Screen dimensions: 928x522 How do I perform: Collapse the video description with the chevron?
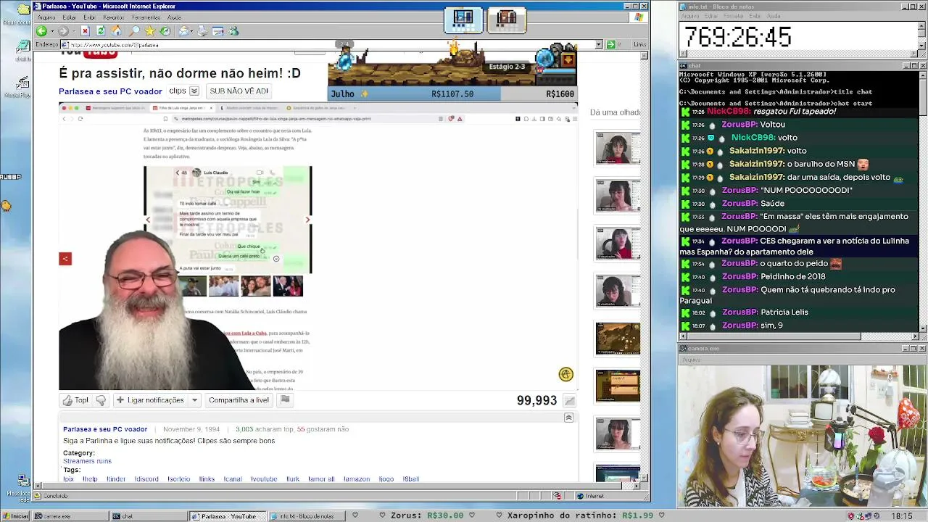[x=568, y=418]
